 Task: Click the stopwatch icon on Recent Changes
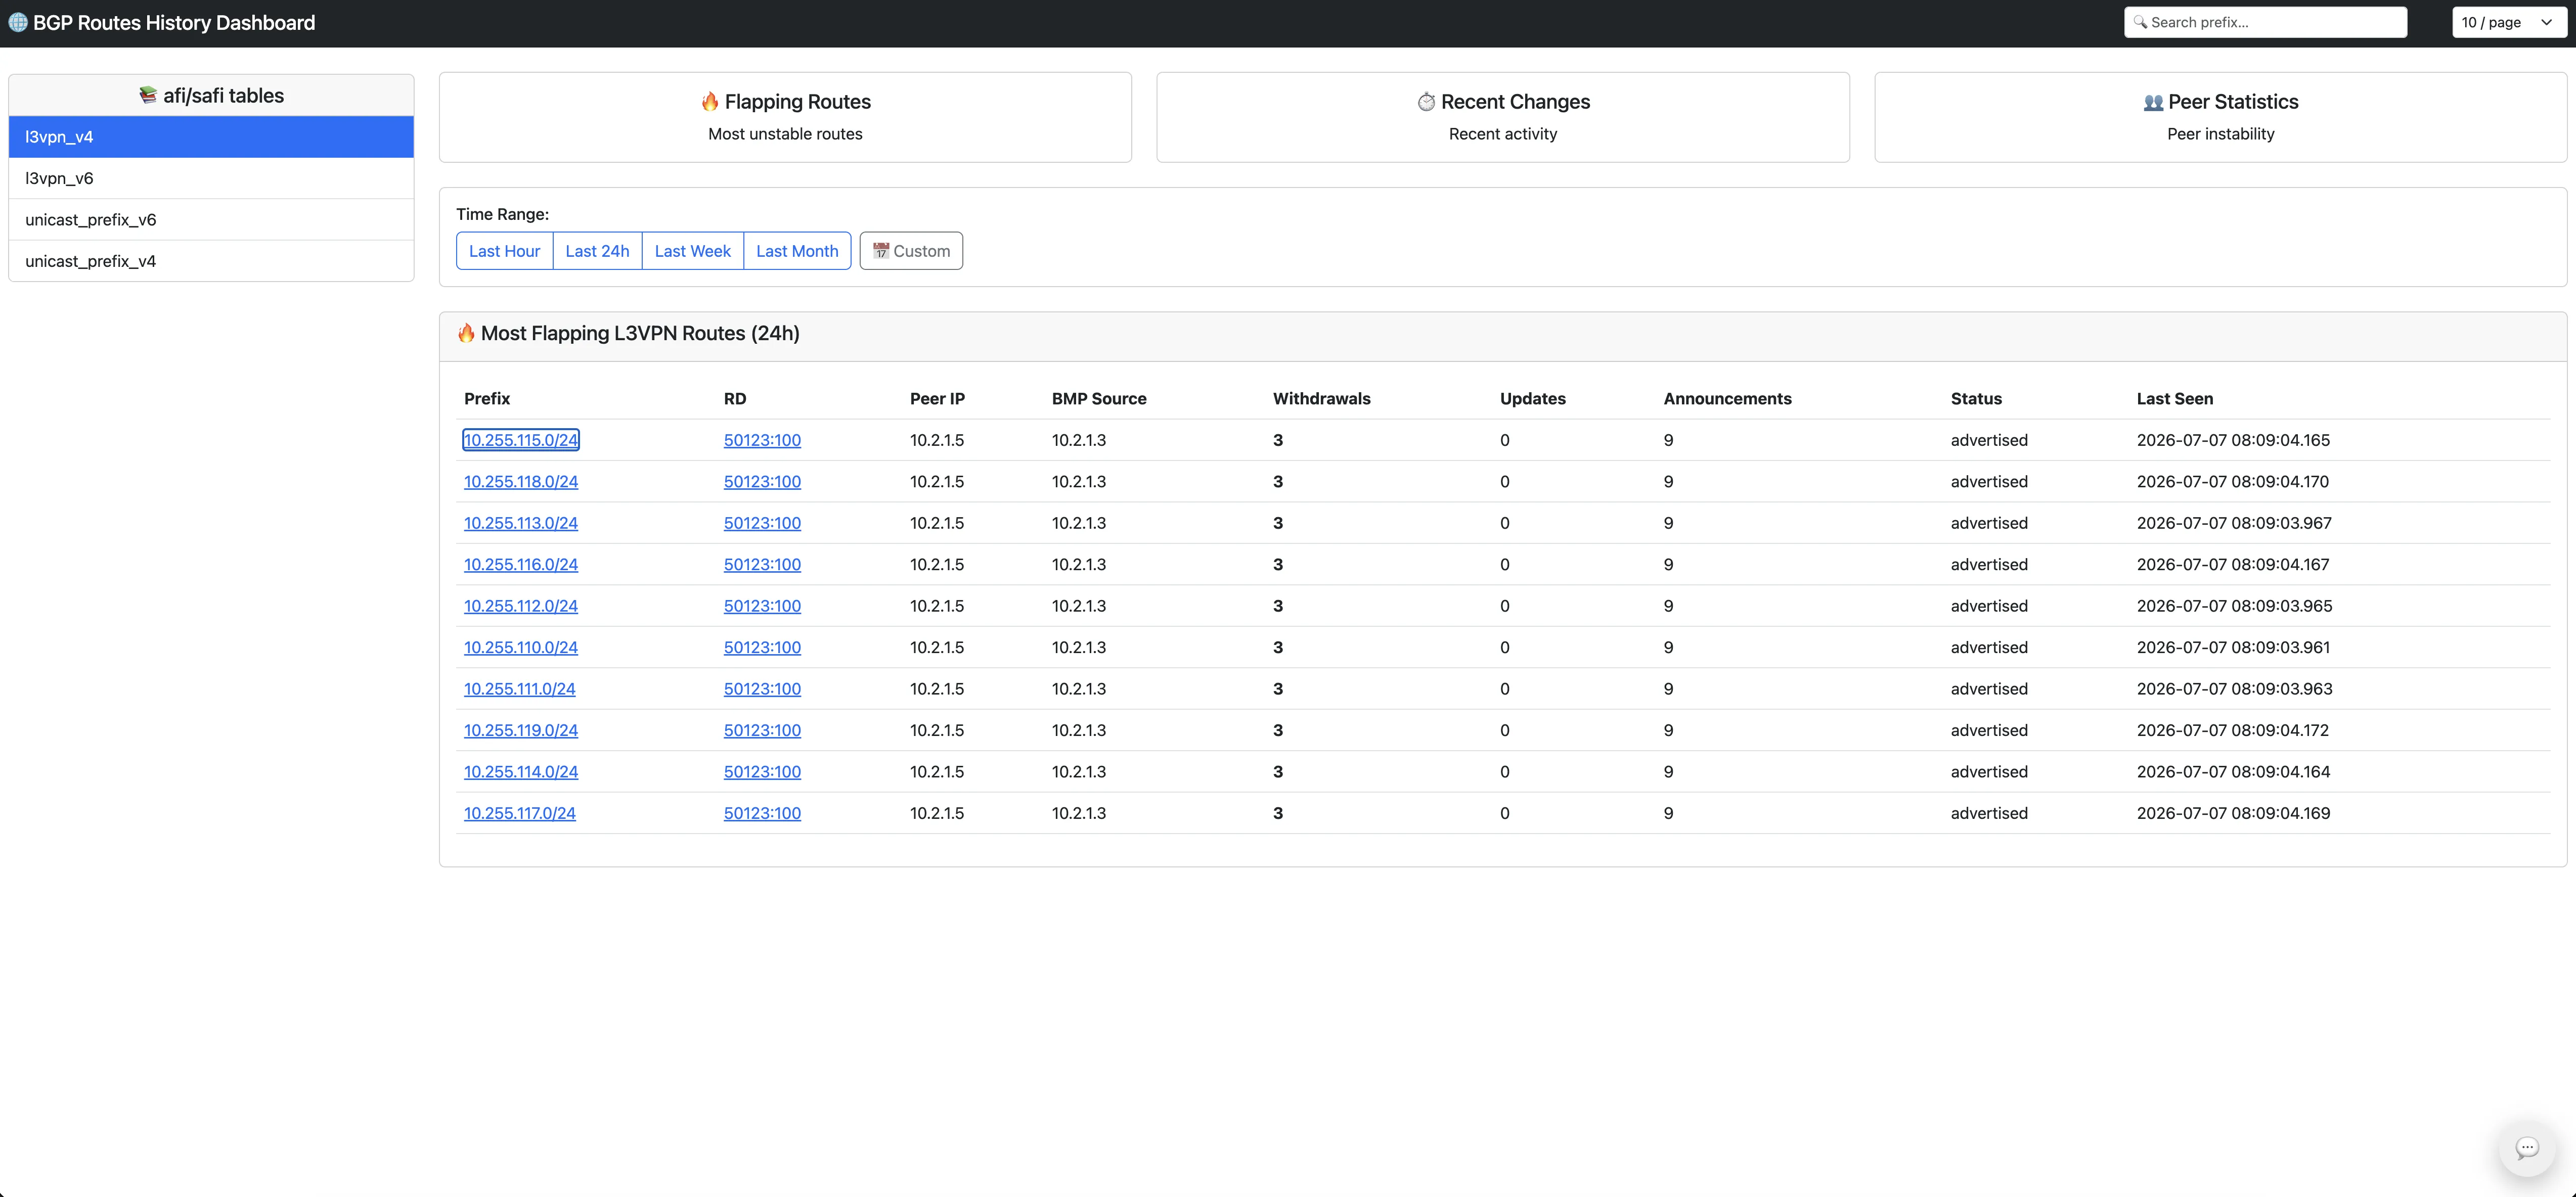(x=1426, y=101)
